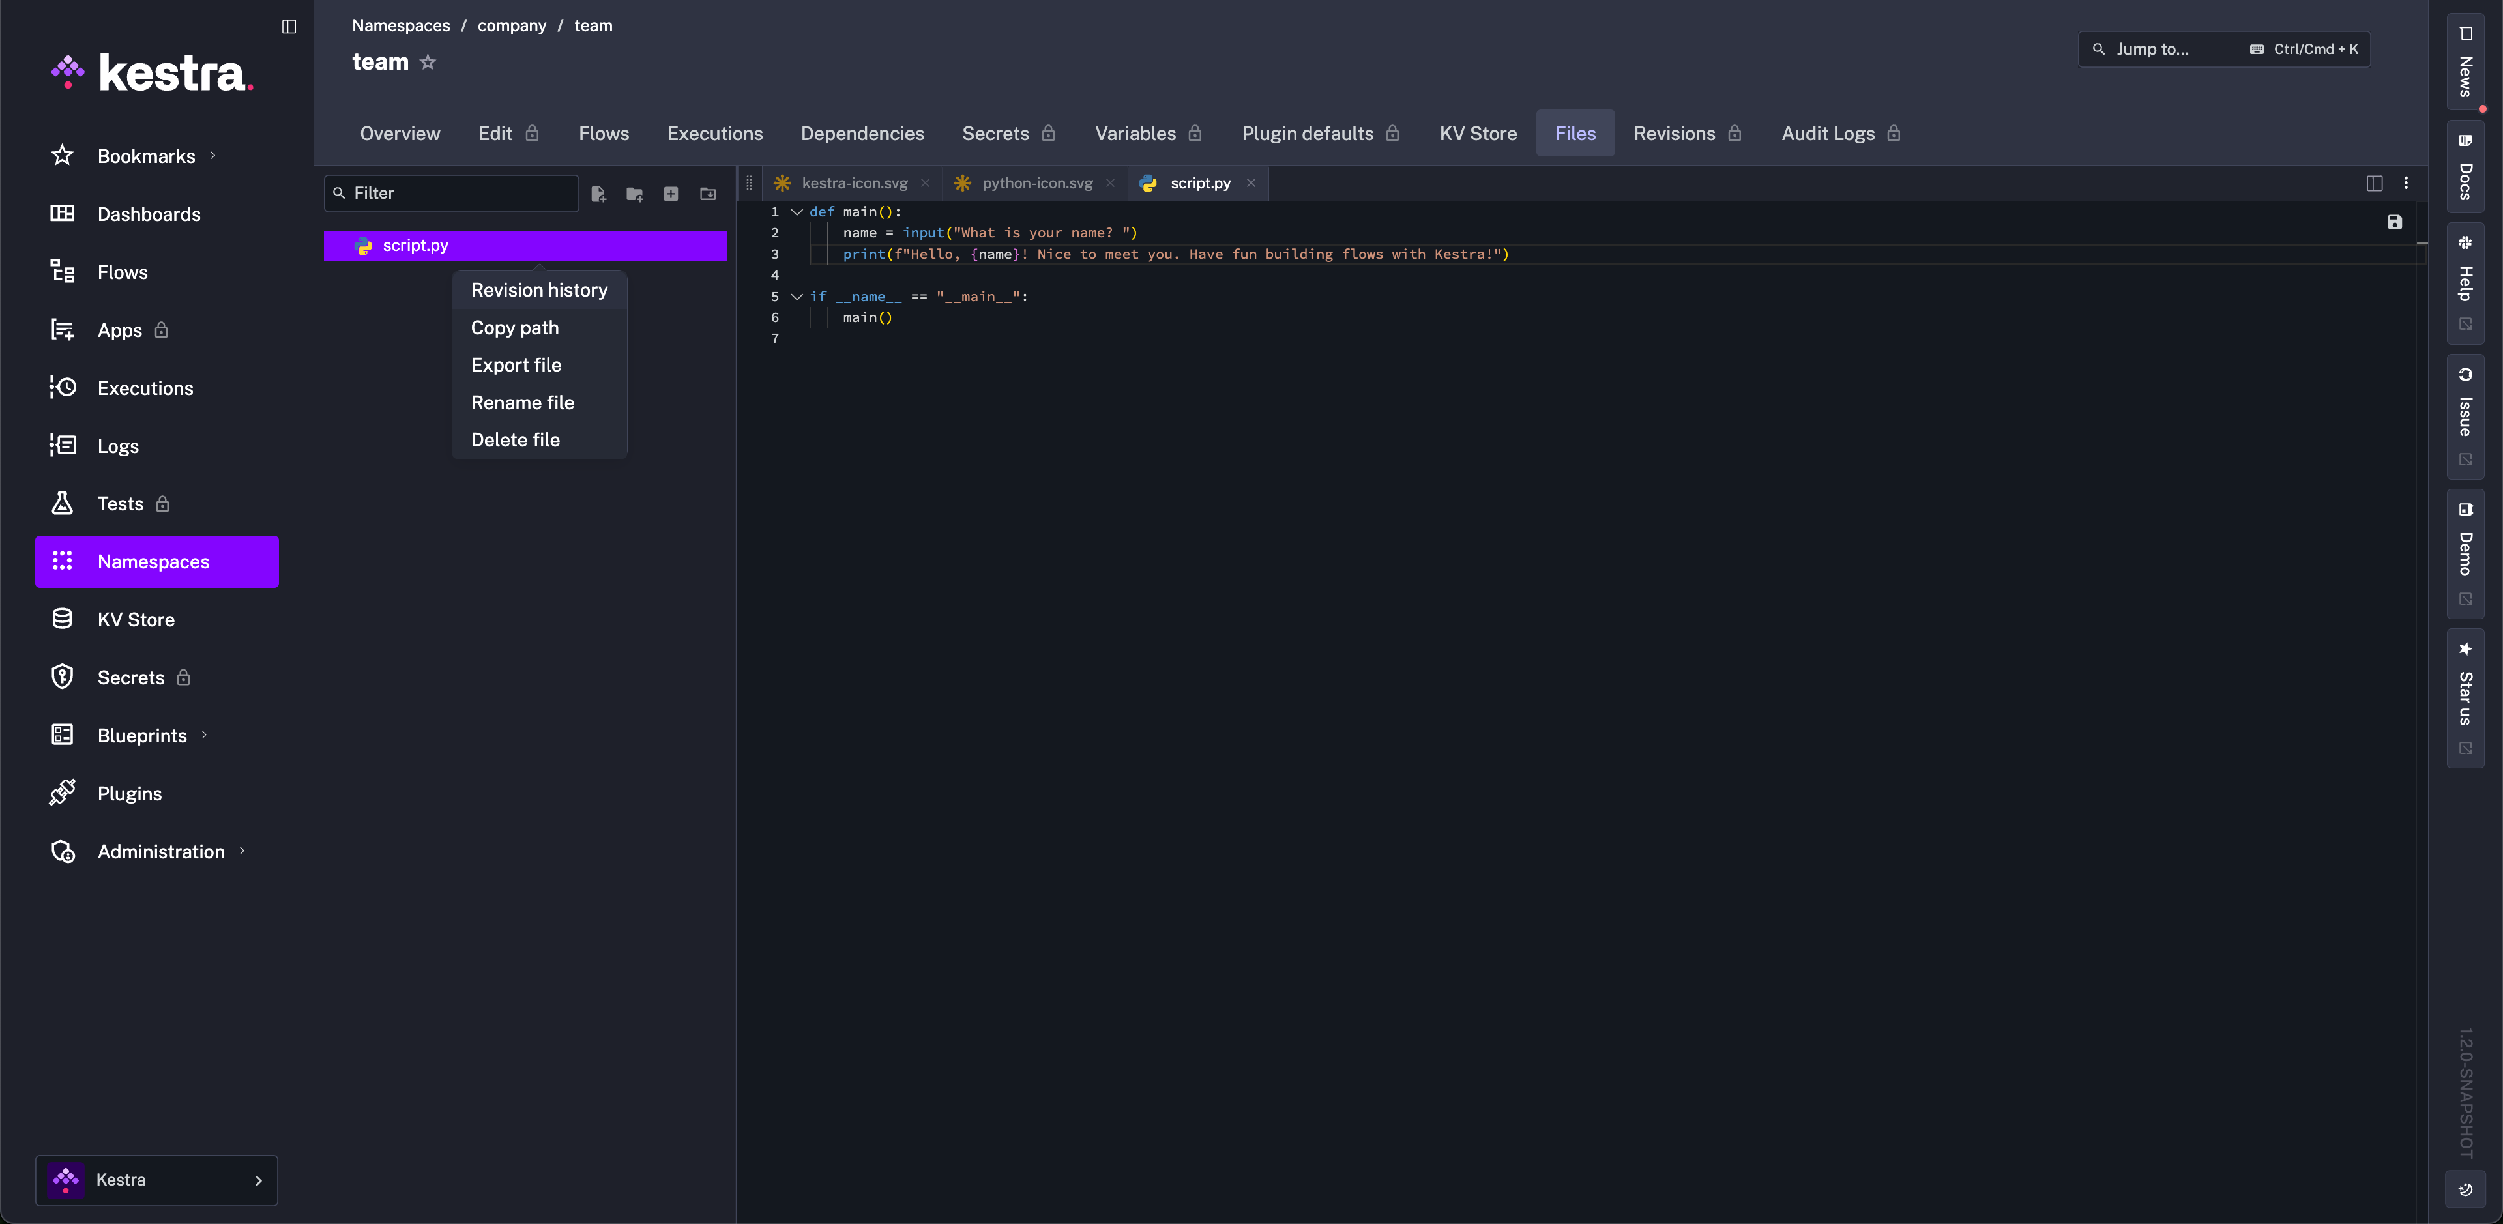The height and width of the screenshot is (1224, 2503).
Task: Navigate to the company breadcrumb link
Action: coord(511,25)
